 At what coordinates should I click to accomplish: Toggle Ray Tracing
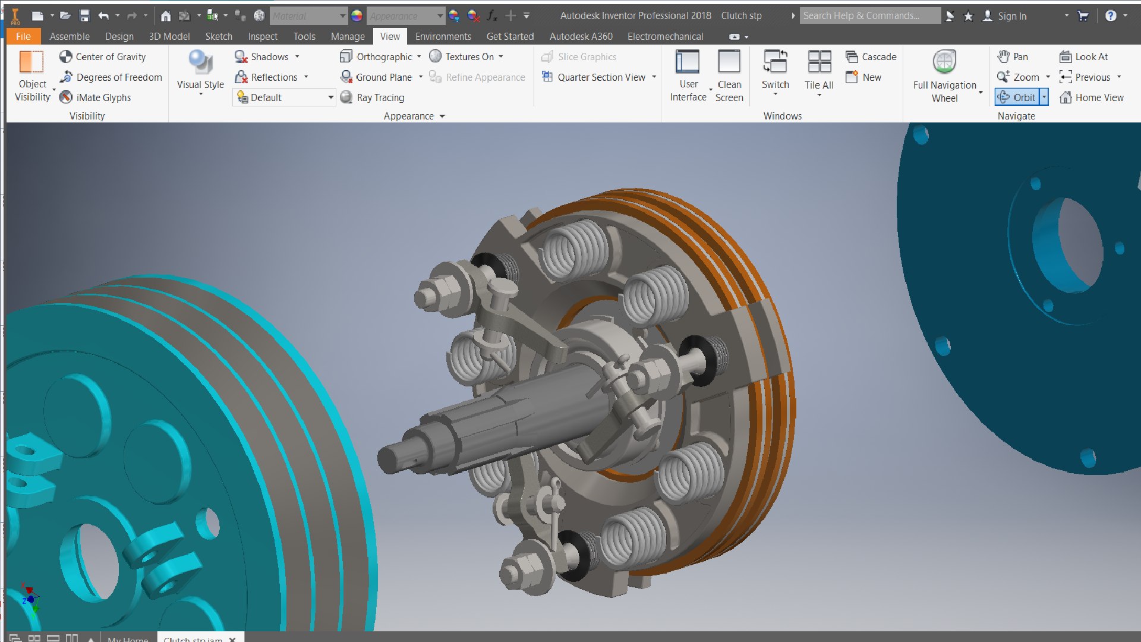click(x=372, y=97)
